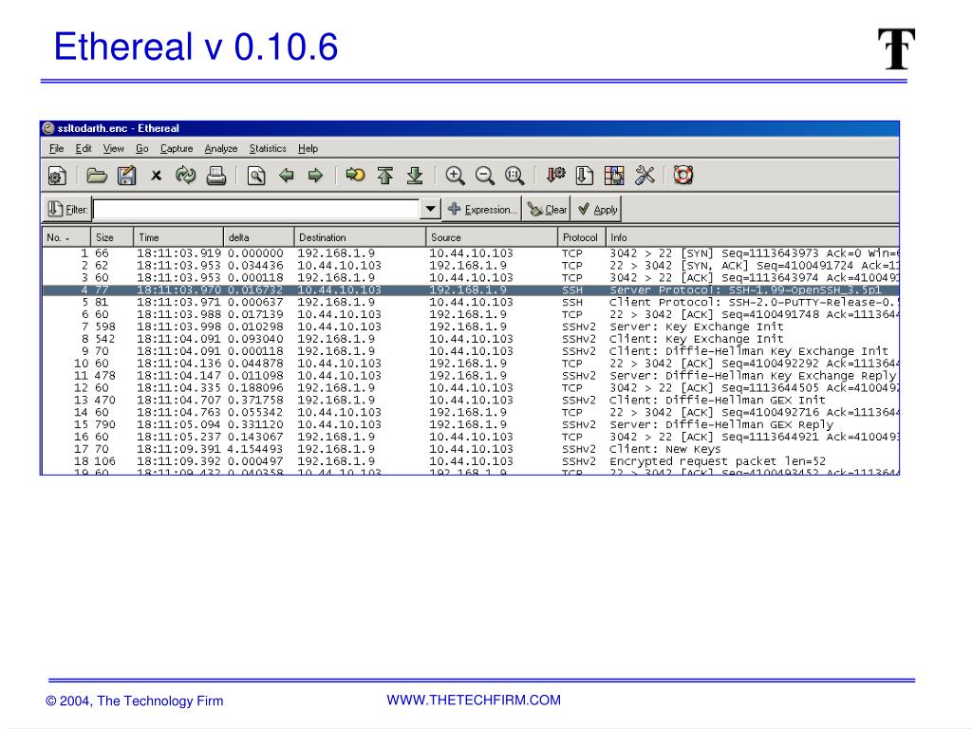972x729 pixels.
Task: Click the Zoom in magnifier icon
Action: point(455,176)
